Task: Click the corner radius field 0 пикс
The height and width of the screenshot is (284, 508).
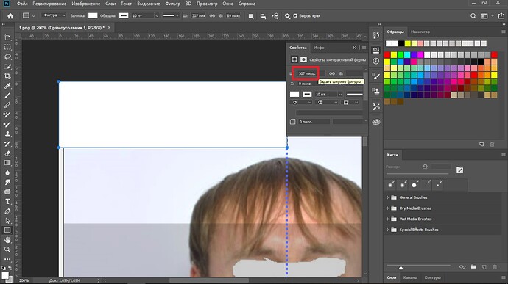Action: coord(314,122)
